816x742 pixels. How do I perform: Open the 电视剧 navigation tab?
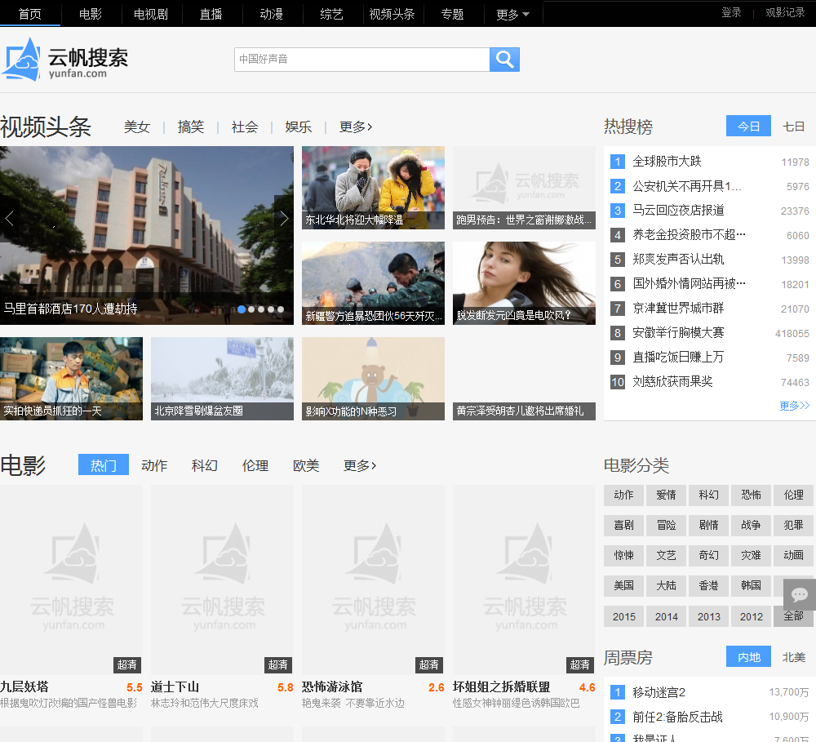[151, 14]
